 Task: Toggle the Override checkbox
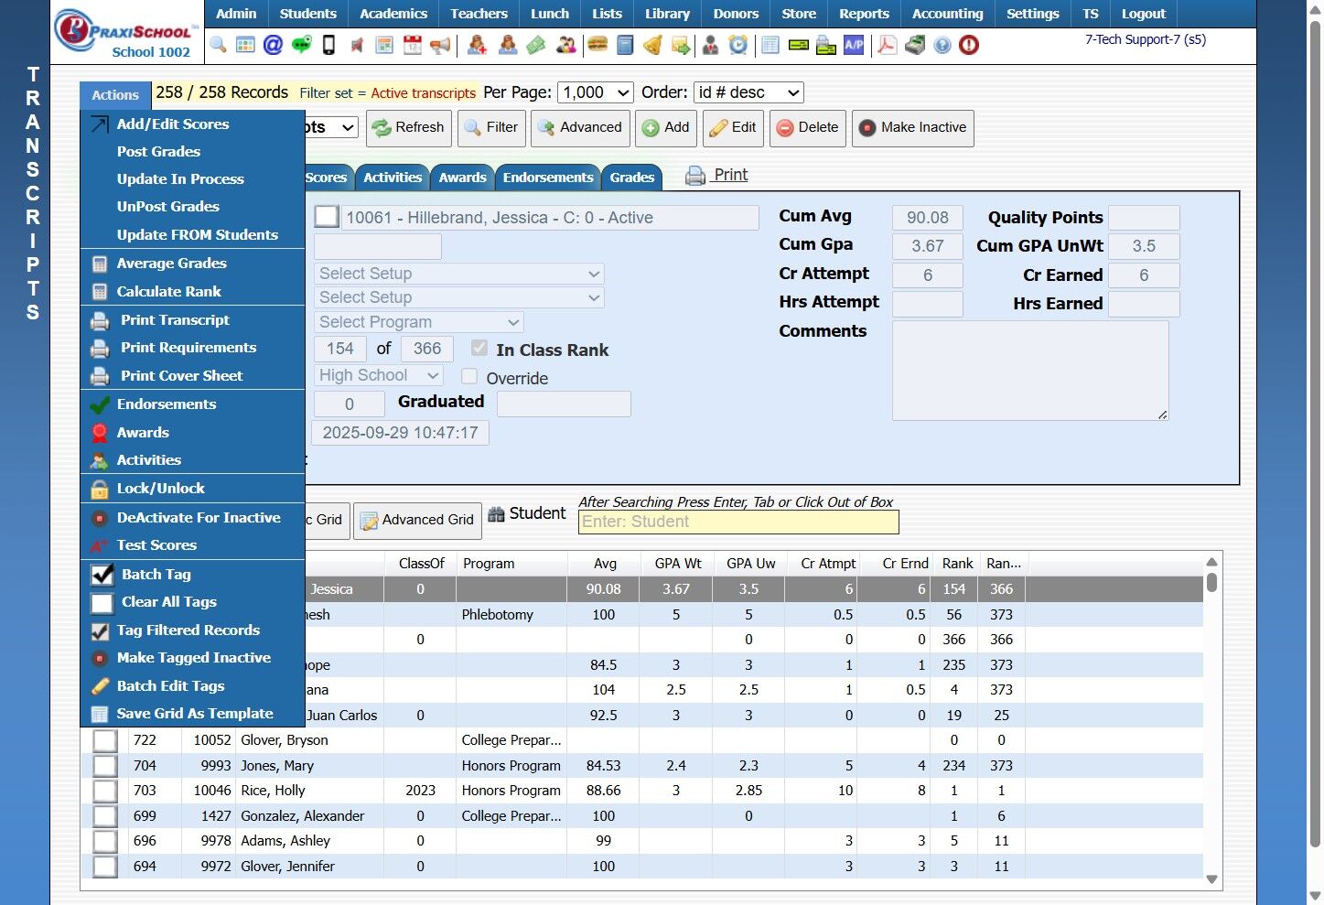pos(469,376)
